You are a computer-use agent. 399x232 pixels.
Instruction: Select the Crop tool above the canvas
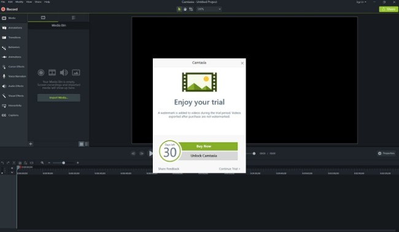[191, 9]
